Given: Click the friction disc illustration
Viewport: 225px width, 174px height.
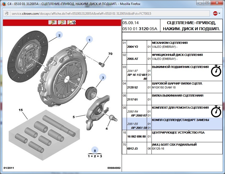Looking at the screenshot, I should point(27,56).
